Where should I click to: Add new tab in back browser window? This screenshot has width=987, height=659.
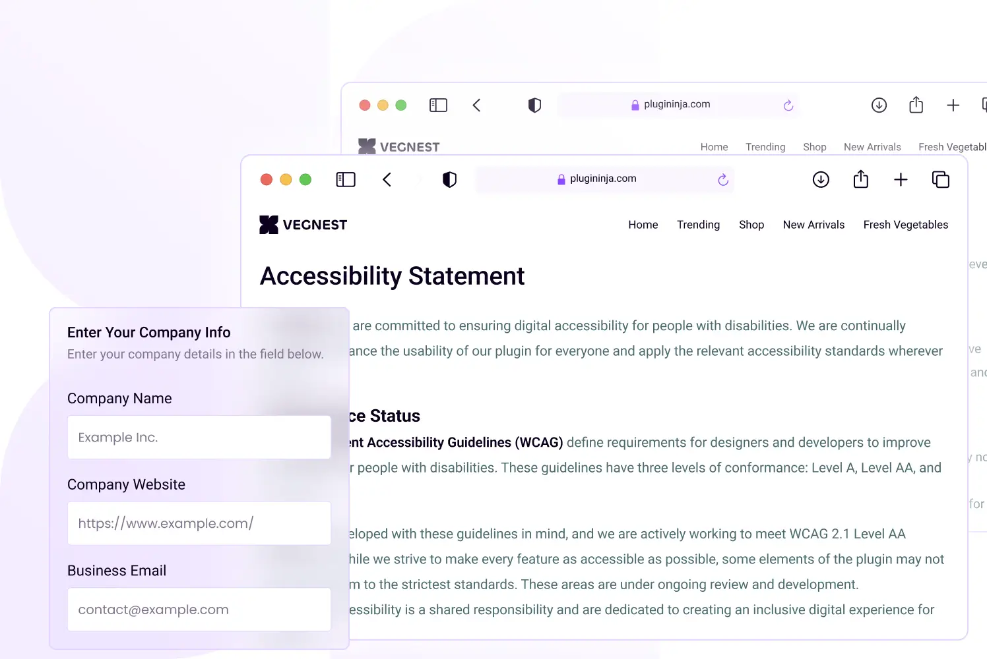(953, 105)
